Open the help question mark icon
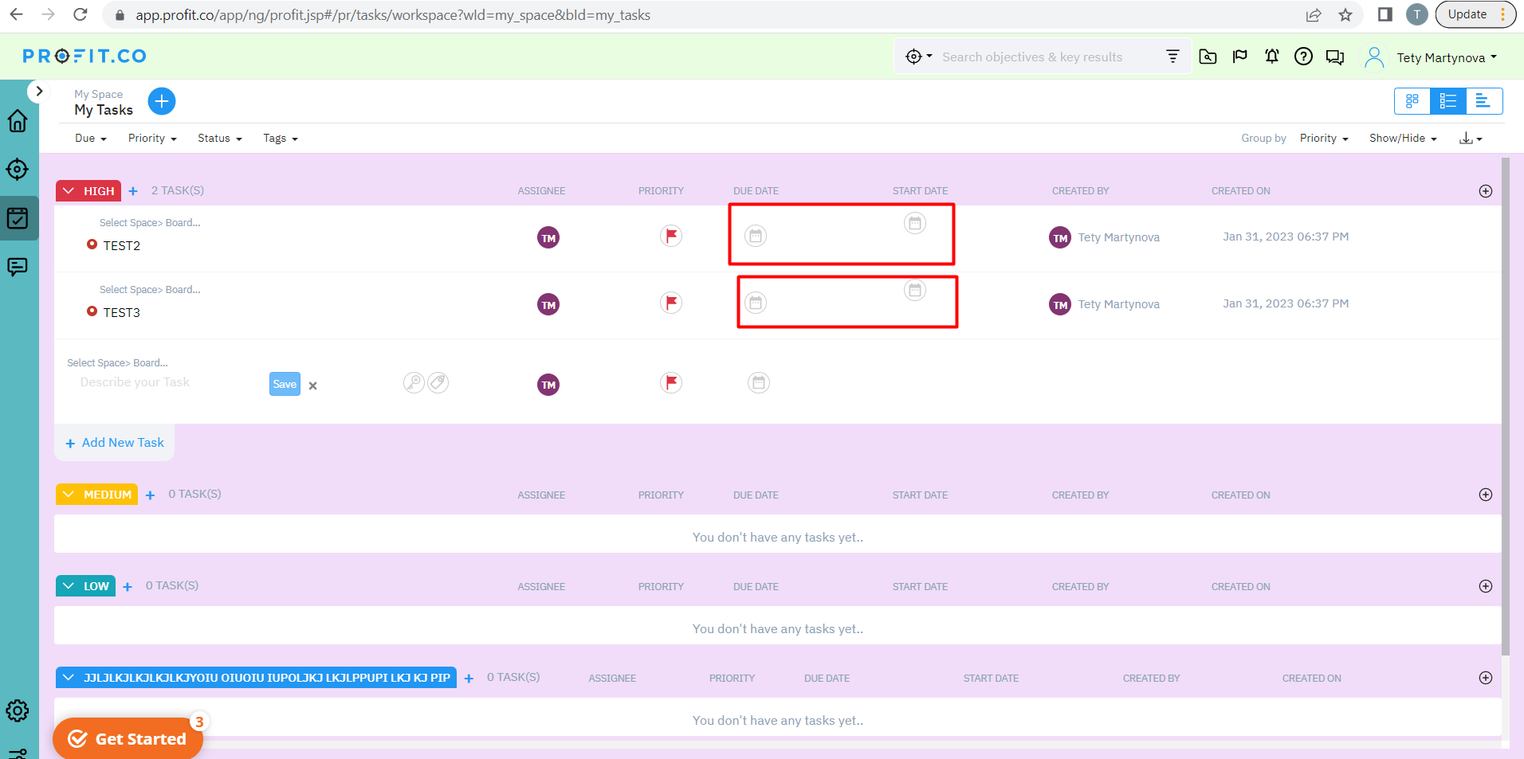 1303,57
